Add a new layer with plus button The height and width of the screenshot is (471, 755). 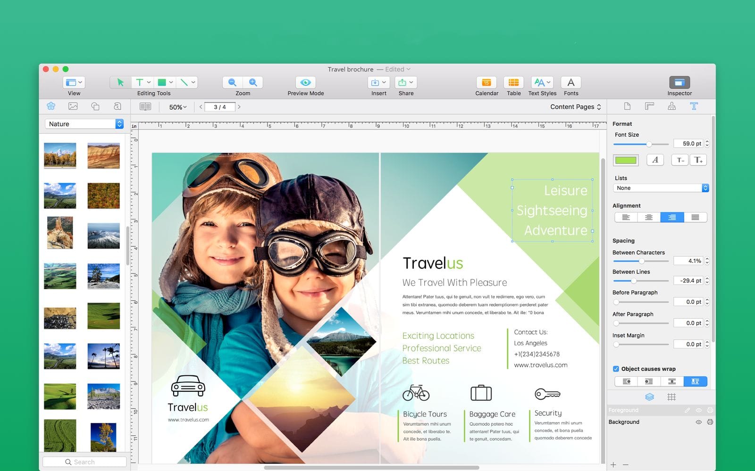click(613, 465)
